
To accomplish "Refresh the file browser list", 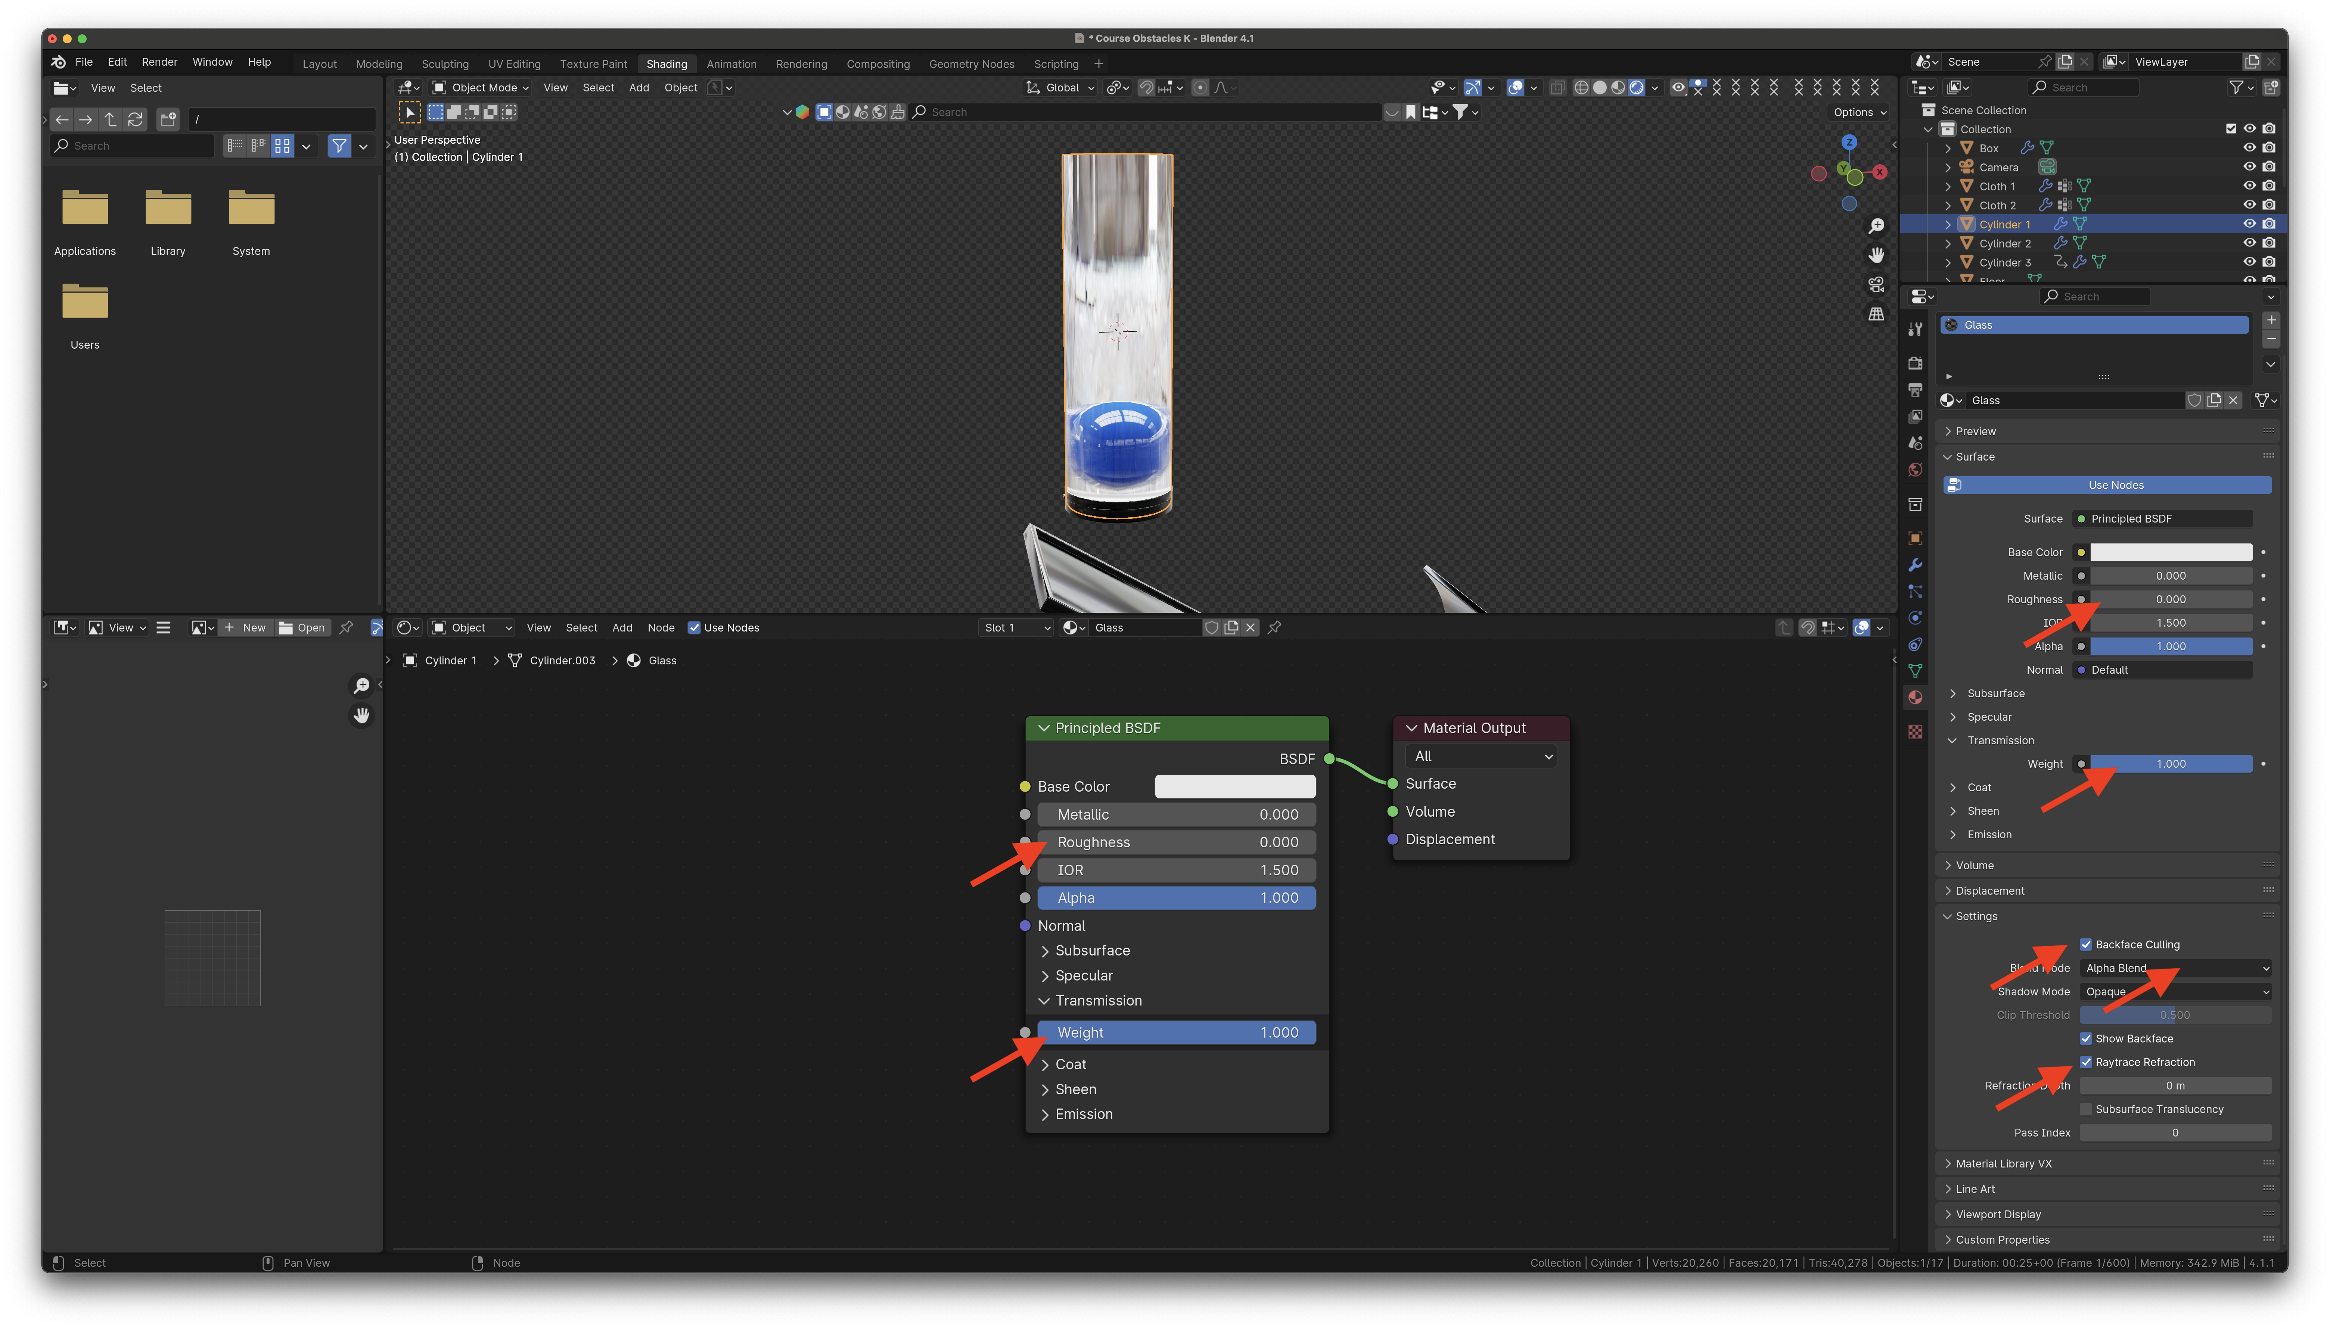I will point(135,119).
